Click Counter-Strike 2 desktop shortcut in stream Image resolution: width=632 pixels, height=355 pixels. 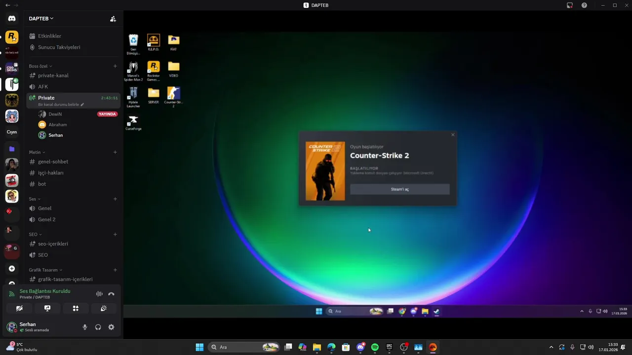click(173, 97)
